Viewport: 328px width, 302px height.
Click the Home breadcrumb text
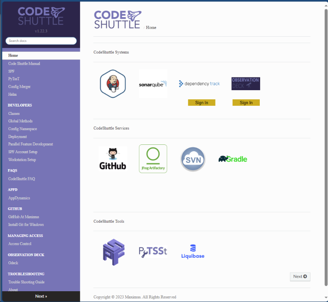pyautogui.click(x=151, y=28)
